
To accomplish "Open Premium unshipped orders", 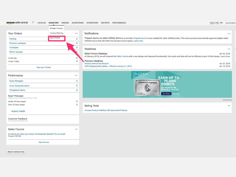I will tap(18, 43).
